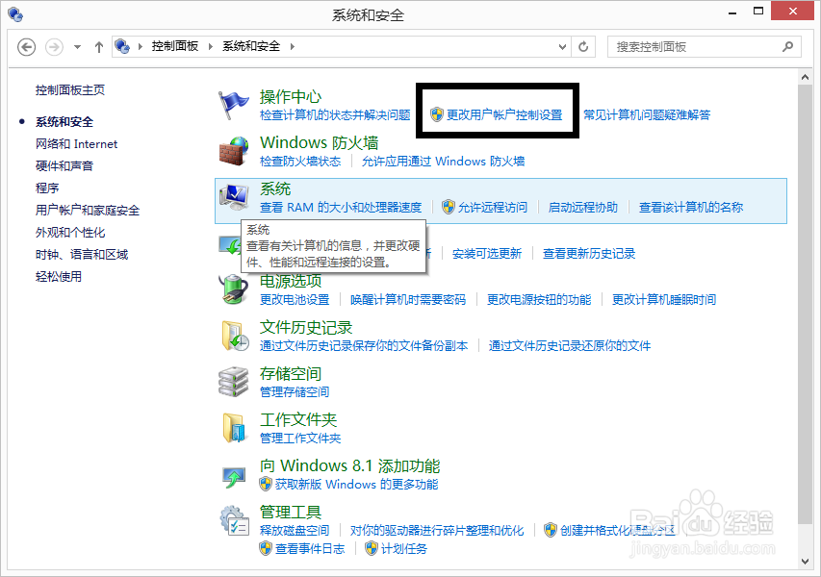
Task: Open 系统 heading link
Action: 275,188
